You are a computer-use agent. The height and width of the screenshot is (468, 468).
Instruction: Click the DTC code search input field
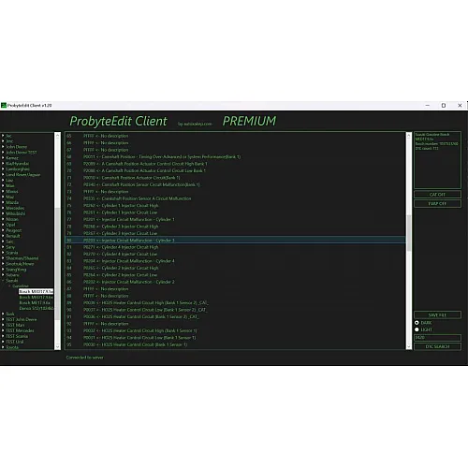(437, 338)
